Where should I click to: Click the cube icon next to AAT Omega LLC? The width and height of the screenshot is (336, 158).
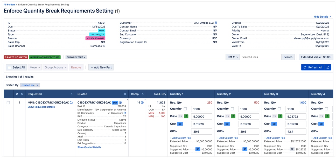(216, 23)
